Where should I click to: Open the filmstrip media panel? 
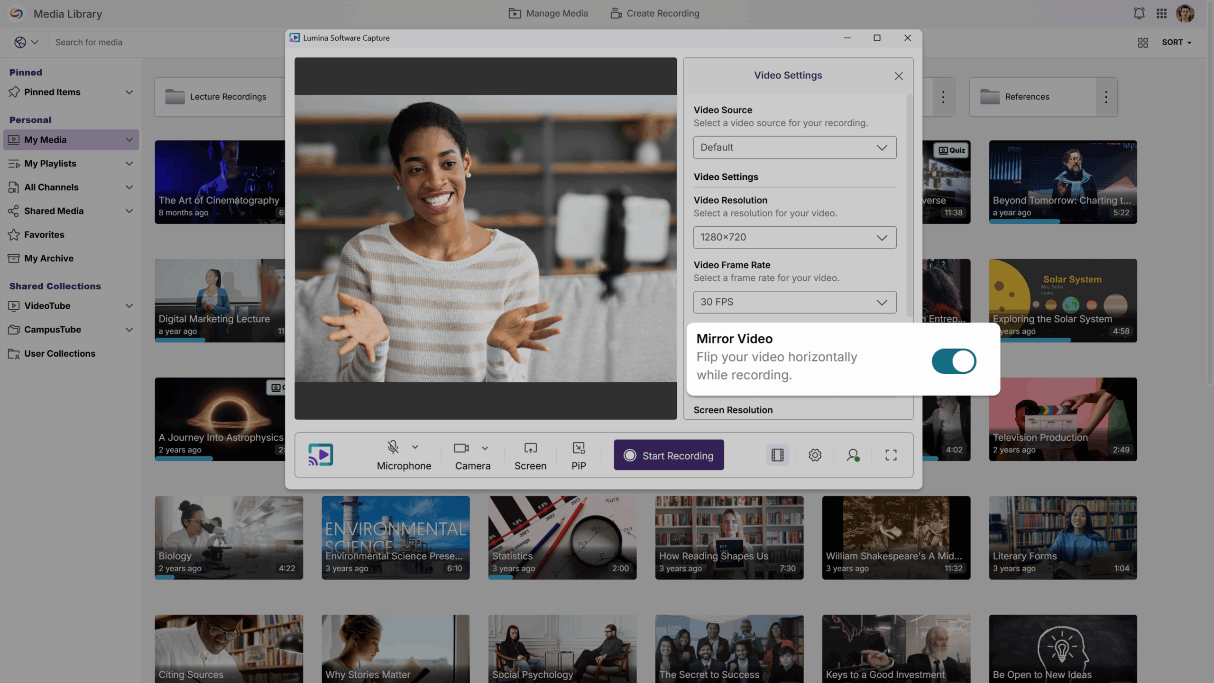pos(777,454)
